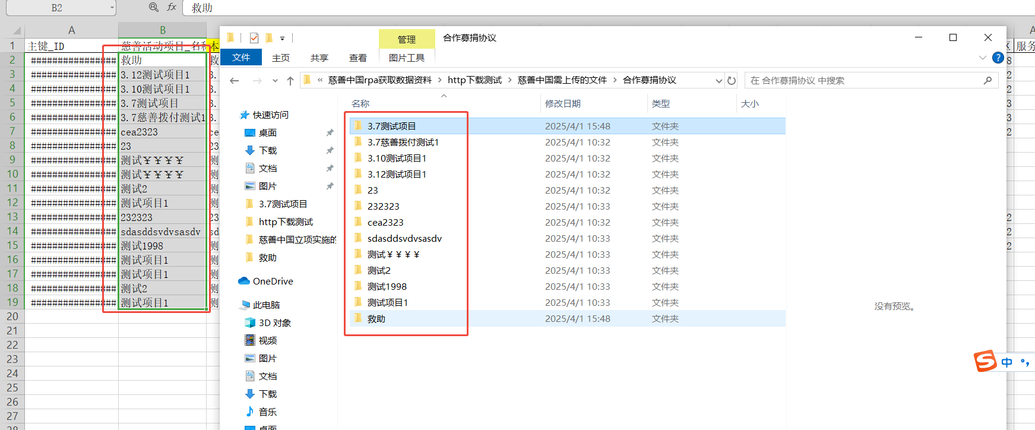Click the New Folder icon in Explorer's quick toolbar

click(269, 38)
